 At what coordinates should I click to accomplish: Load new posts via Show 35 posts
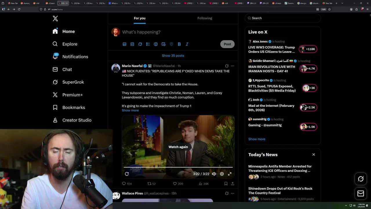click(x=173, y=55)
